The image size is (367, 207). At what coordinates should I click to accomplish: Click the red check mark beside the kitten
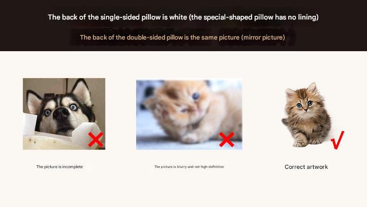pyautogui.click(x=338, y=140)
